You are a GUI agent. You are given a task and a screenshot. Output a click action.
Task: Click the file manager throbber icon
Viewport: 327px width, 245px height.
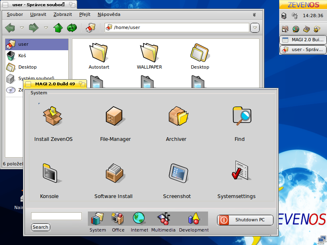coord(254,15)
